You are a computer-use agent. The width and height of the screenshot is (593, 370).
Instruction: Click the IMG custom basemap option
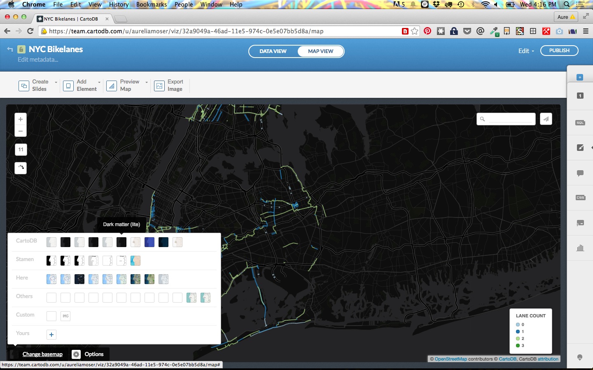[x=65, y=316]
